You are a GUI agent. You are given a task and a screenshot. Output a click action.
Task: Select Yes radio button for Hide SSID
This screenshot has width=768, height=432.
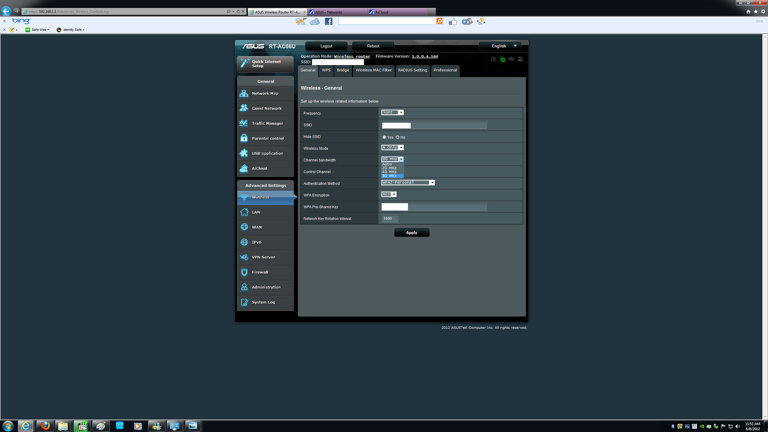(x=384, y=137)
